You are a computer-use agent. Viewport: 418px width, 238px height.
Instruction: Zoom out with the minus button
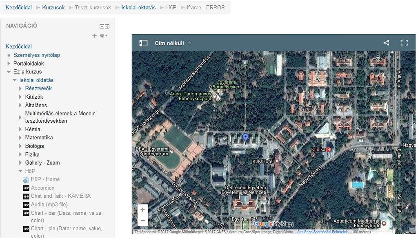[142, 221]
